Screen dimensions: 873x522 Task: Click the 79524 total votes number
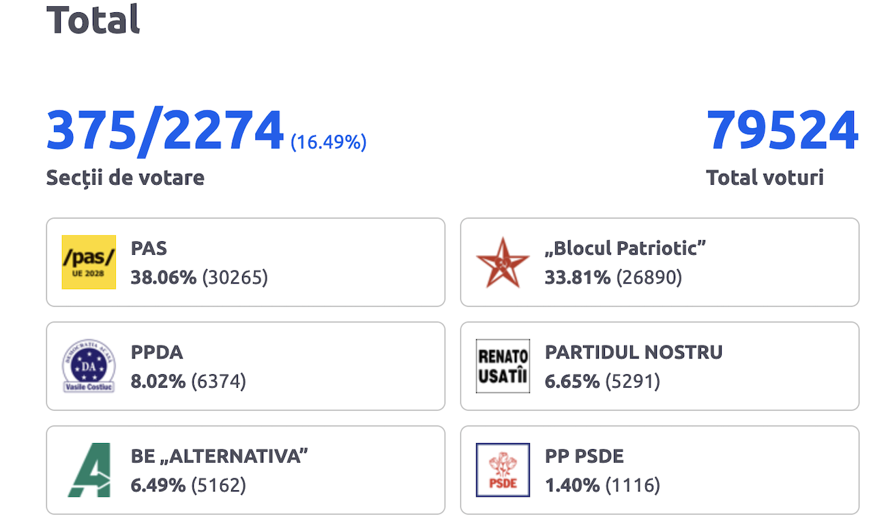pyautogui.click(x=782, y=131)
